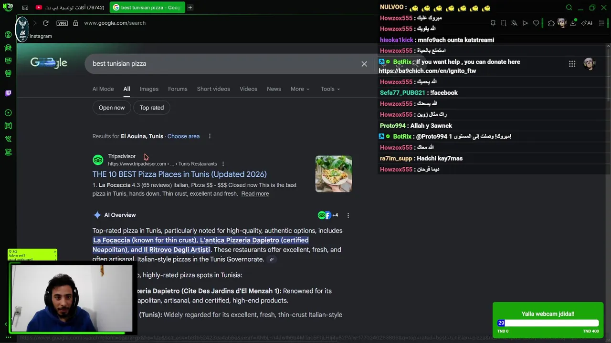Open the Tripadvisor result three-dot menu

point(223,164)
